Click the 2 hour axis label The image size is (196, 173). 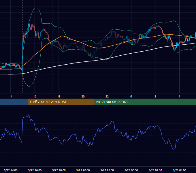click(155, 97)
